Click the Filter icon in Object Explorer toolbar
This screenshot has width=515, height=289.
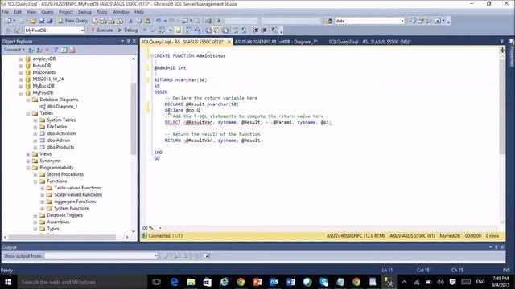[56, 50]
